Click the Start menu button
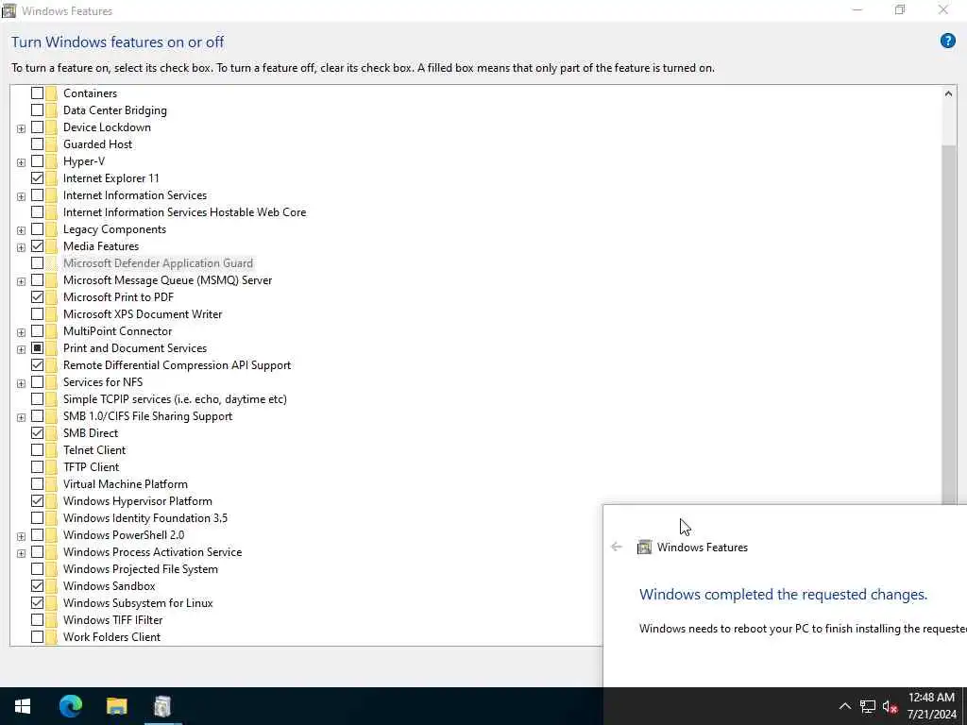This screenshot has height=725, width=967. pos(23,706)
